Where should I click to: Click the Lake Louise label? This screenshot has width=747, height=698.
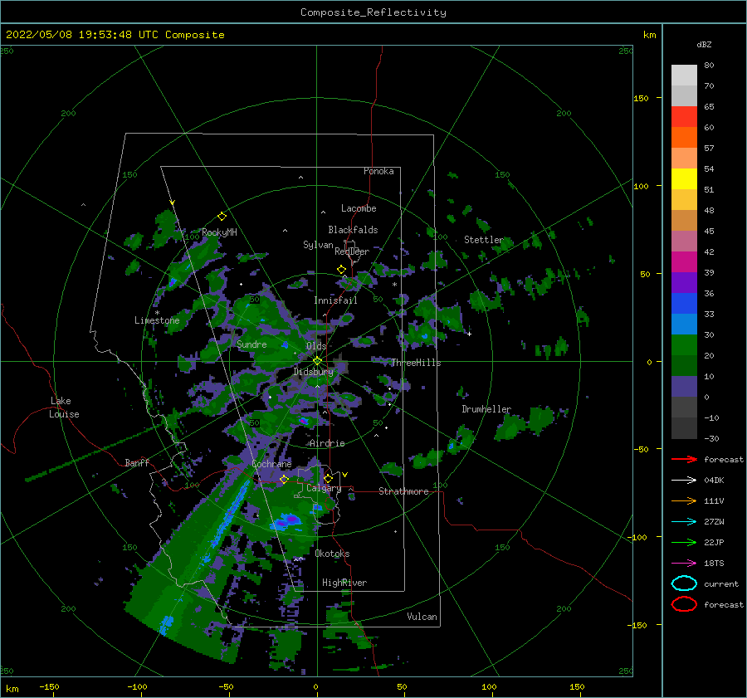[64, 408]
